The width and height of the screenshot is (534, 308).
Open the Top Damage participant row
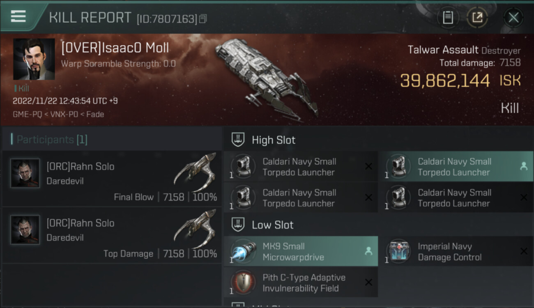(x=112, y=235)
